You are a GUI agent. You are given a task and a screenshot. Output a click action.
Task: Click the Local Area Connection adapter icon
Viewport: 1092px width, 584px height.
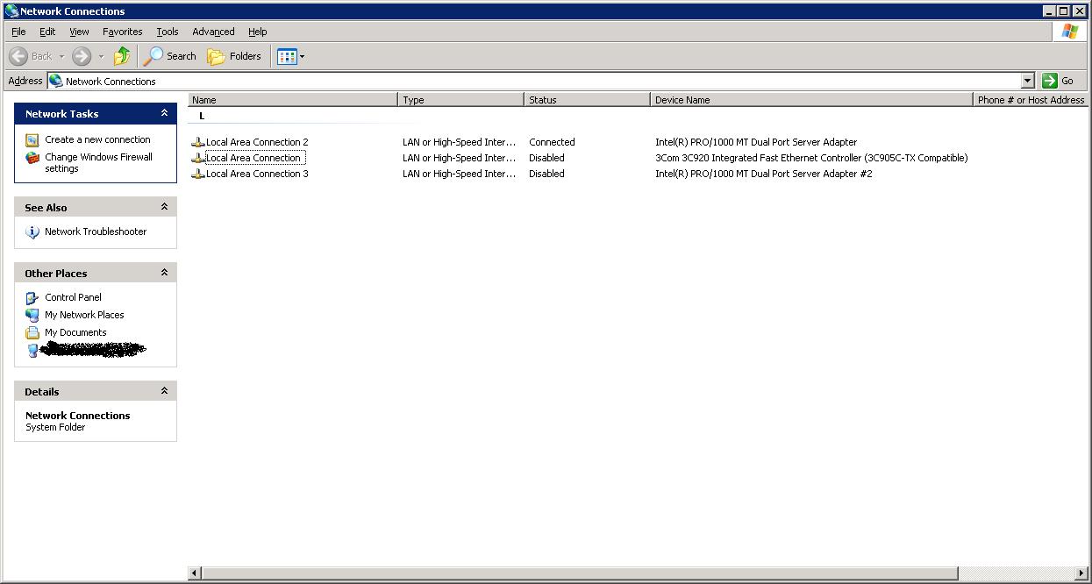tap(198, 158)
